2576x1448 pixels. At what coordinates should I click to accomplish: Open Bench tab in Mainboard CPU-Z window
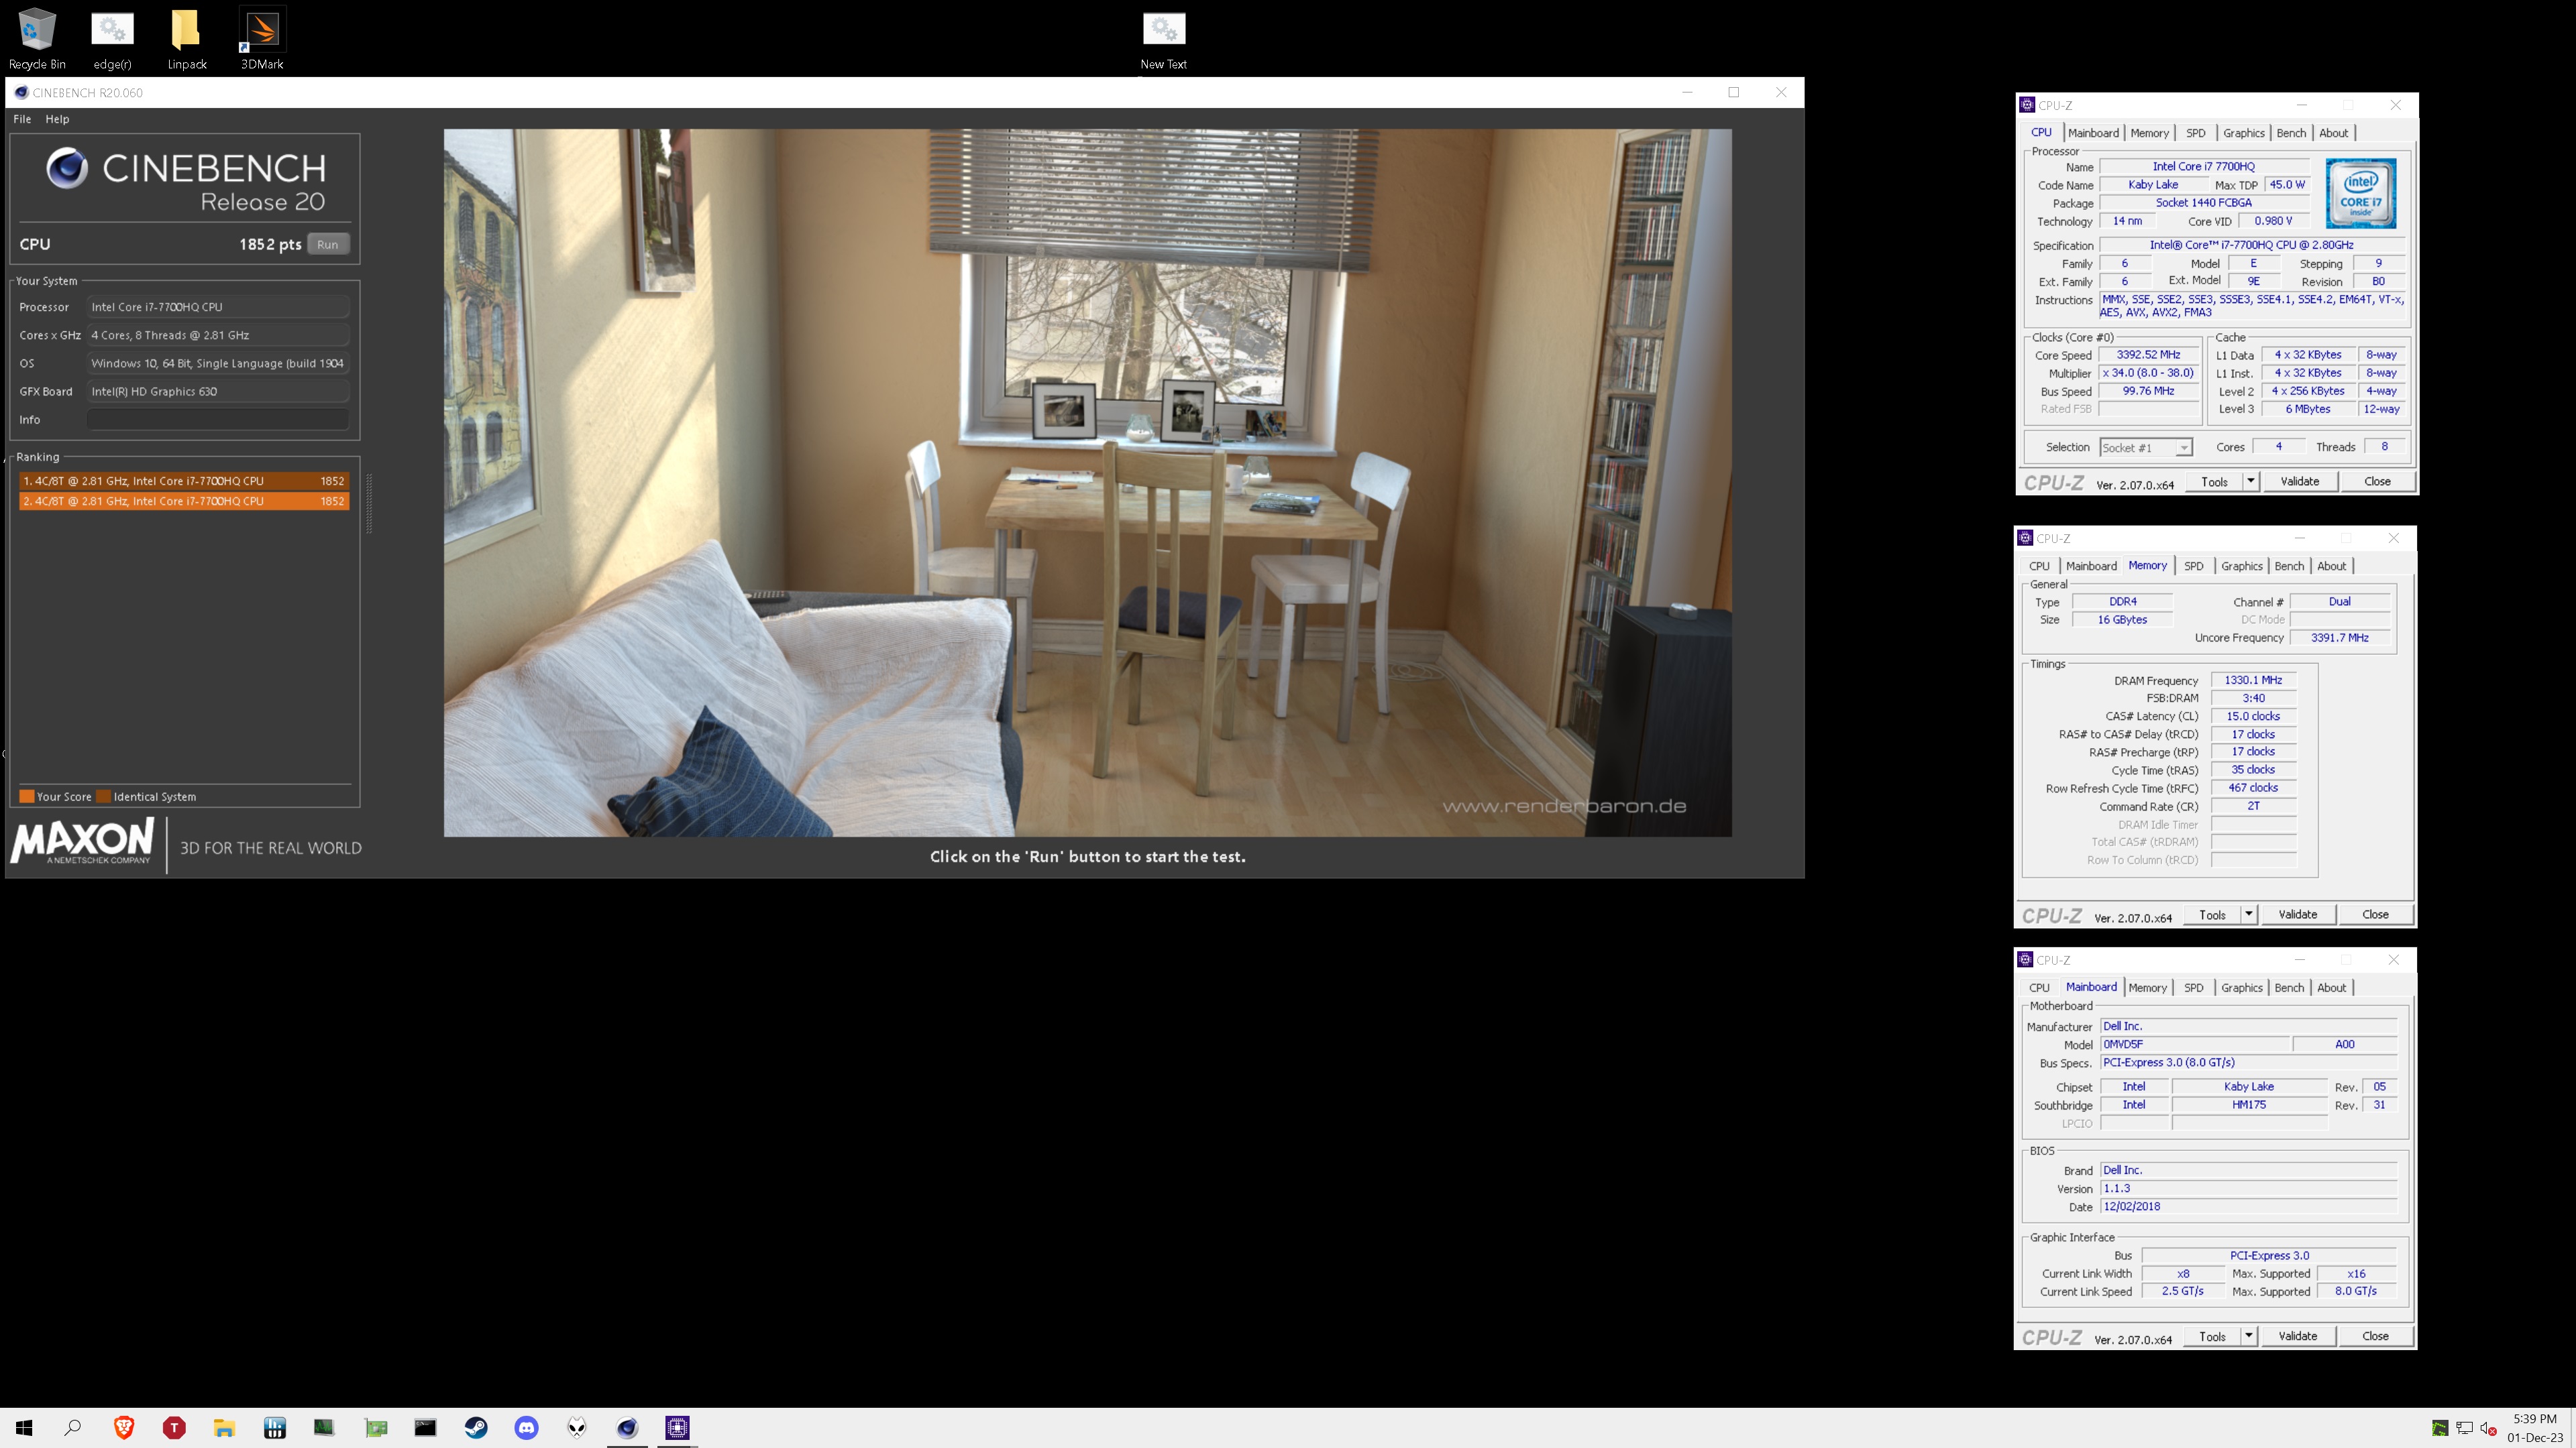point(2289,987)
